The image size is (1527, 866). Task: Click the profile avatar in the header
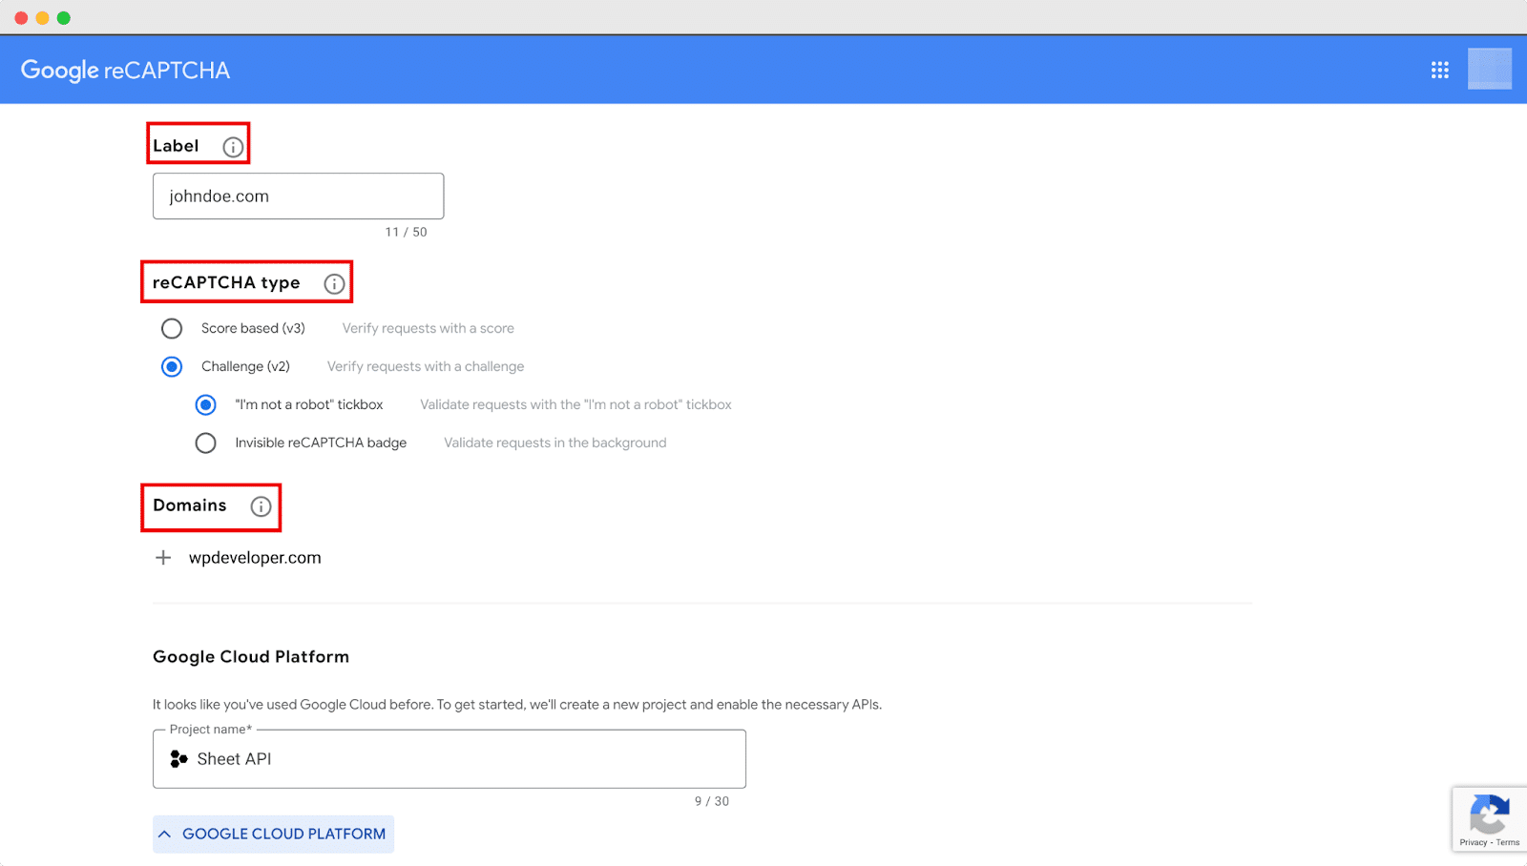coord(1490,69)
